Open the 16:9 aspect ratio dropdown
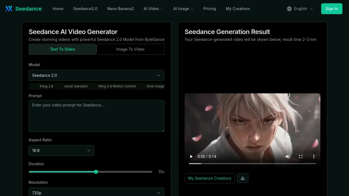The height and width of the screenshot is (196, 349). (x=61, y=151)
